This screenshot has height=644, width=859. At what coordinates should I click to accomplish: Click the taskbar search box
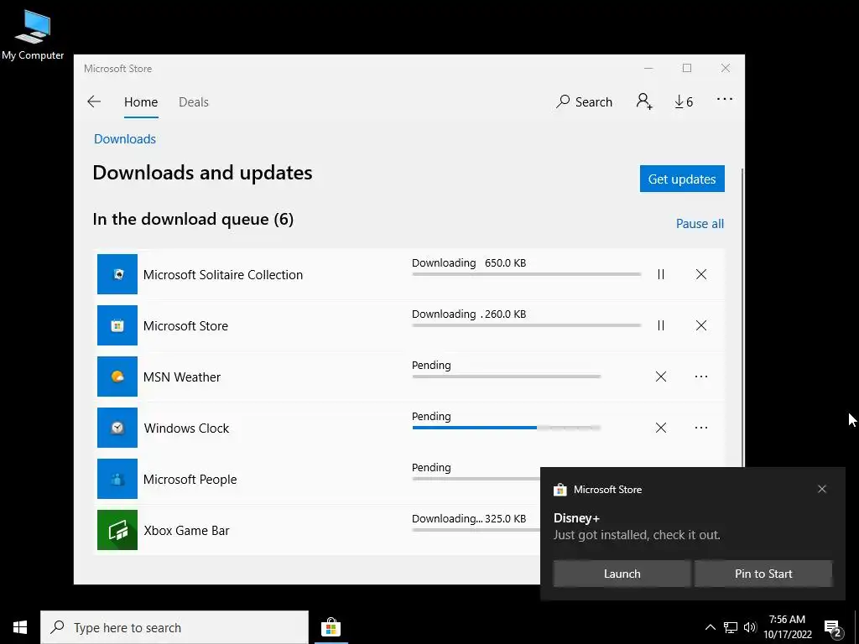[174, 627]
